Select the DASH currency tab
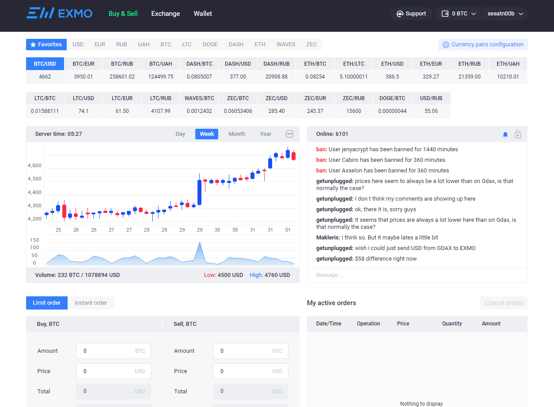The width and height of the screenshot is (554, 407). [x=236, y=45]
